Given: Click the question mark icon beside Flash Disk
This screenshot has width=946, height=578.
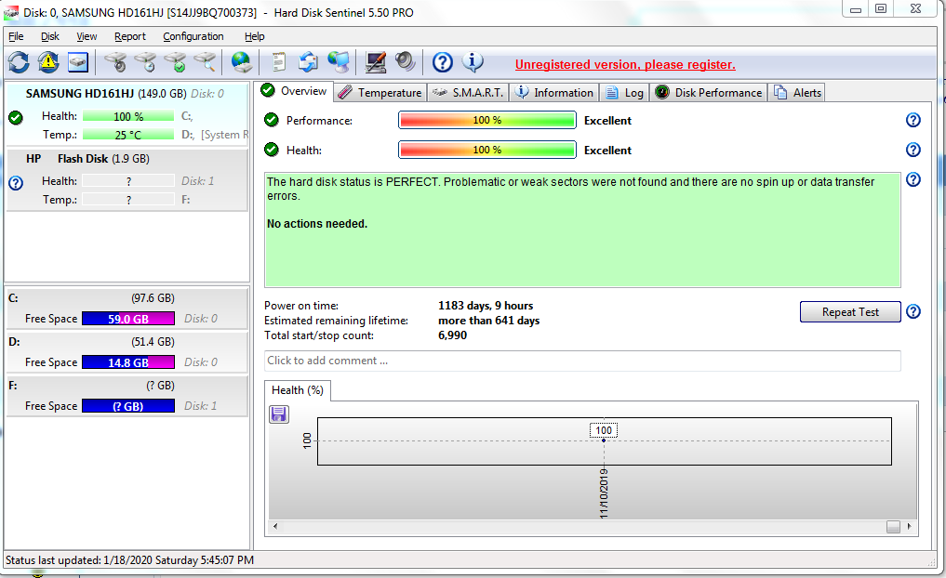Looking at the screenshot, I should (x=16, y=183).
